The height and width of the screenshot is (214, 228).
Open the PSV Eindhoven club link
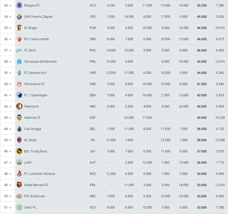tap(35, 196)
